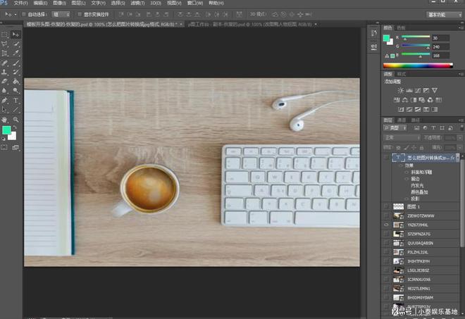Select the Rectangular Marquee tool
465x319 pixels.
pyautogui.click(x=4, y=35)
